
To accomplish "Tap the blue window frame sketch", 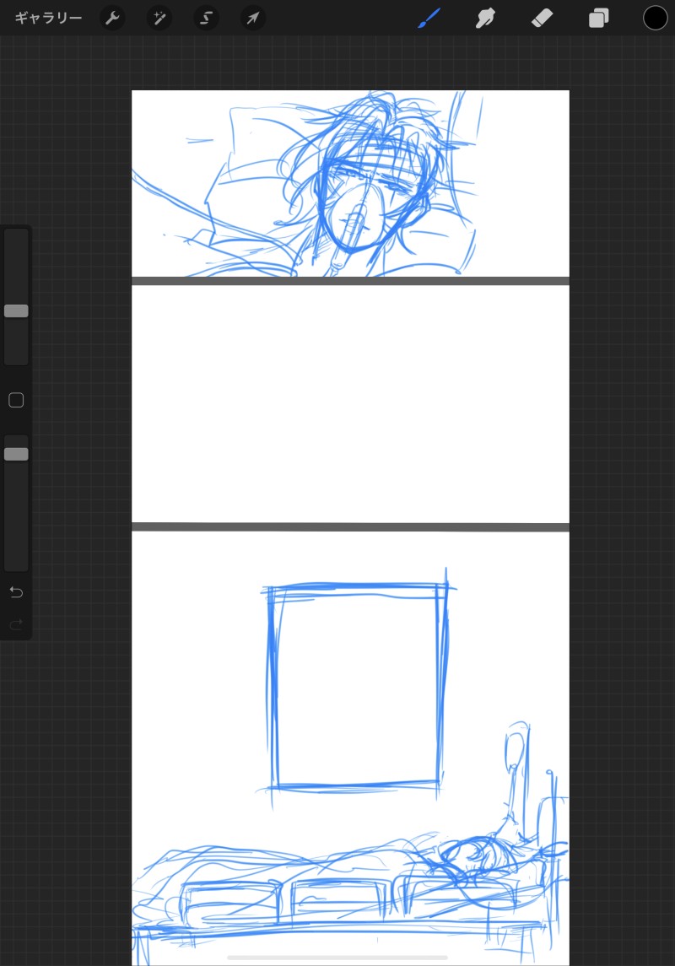I will click(357, 687).
